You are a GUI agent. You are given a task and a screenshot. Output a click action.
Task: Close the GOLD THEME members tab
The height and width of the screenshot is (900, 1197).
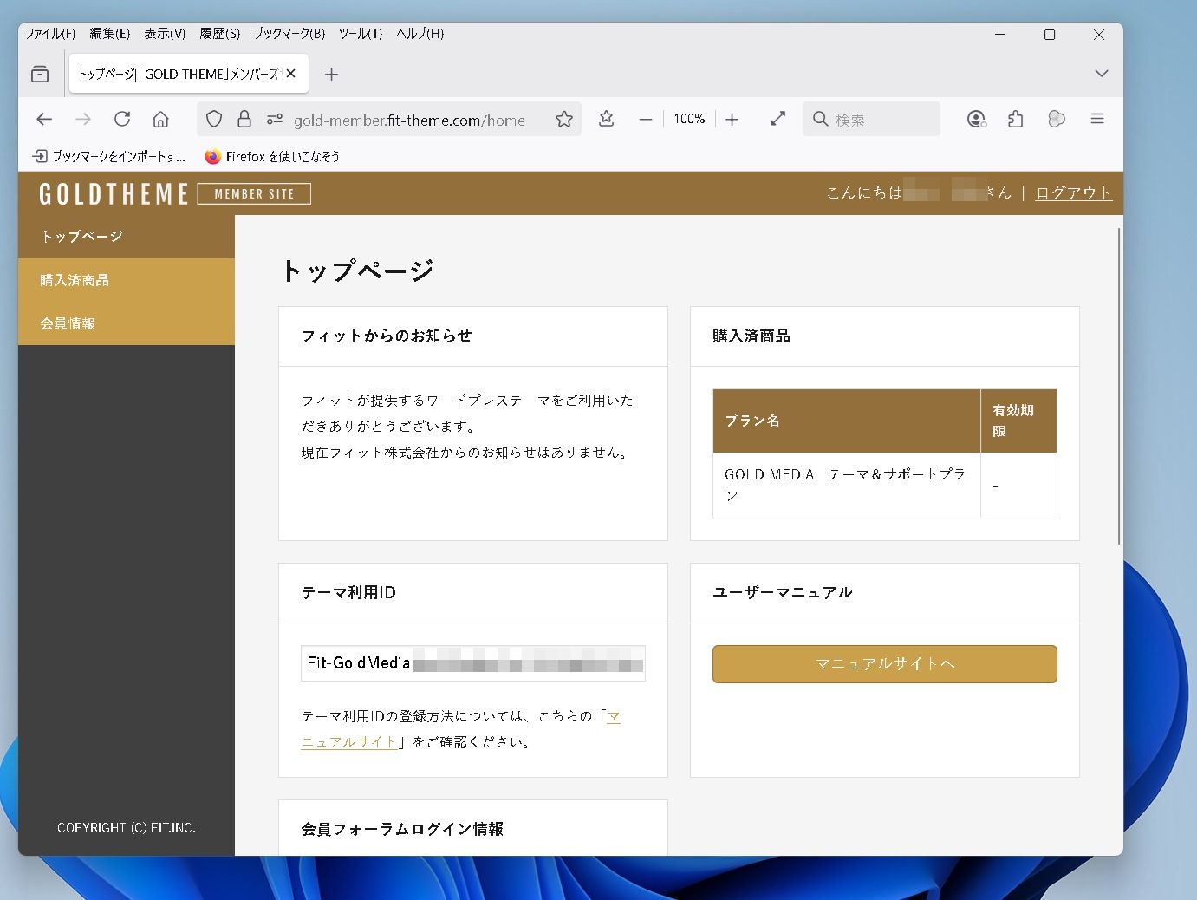(291, 74)
